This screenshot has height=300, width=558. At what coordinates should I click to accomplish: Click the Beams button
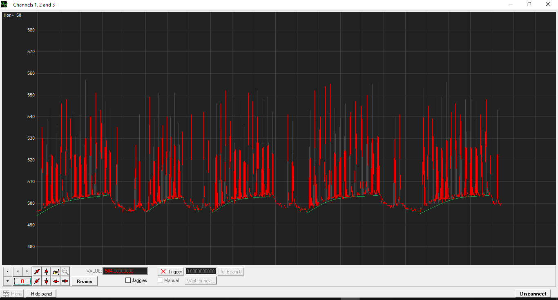(85, 281)
